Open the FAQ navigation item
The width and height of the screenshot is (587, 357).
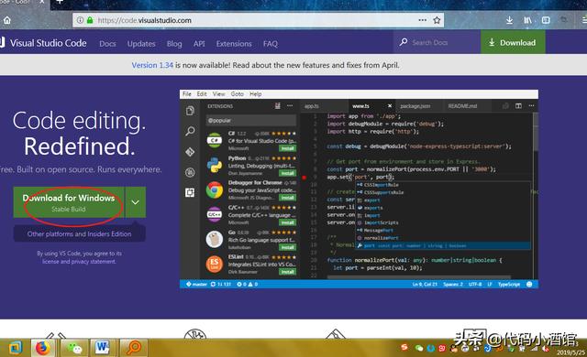click(x=271, y=44)
